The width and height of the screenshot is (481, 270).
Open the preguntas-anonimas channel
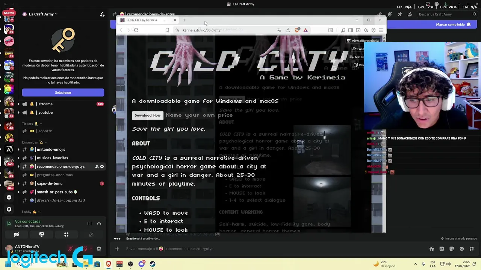tap(63, 175)
